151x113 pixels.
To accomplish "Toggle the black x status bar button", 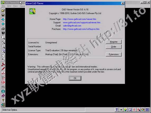I will click(x=121, y=110).
